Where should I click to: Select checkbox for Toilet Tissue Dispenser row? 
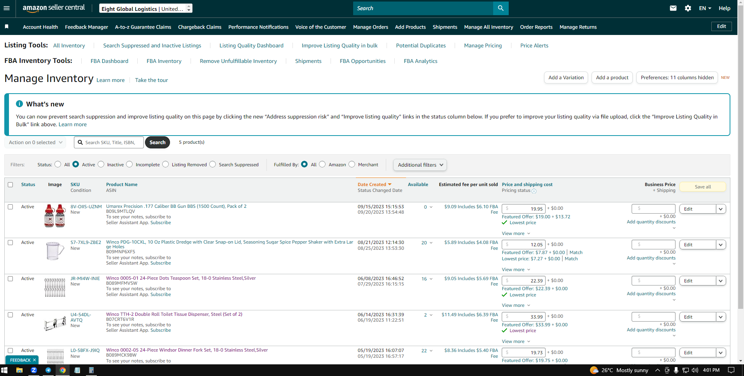pos(11,315)
